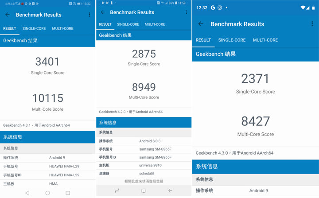Tap back arrow in Huawei benchmark screen
Image resolution: width=319 pixels, height=198 pixels.
pos(8,15)
